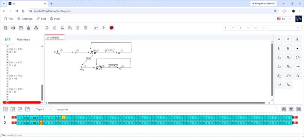
Task: Click the right tape alignment button
Action: point(298,109)
